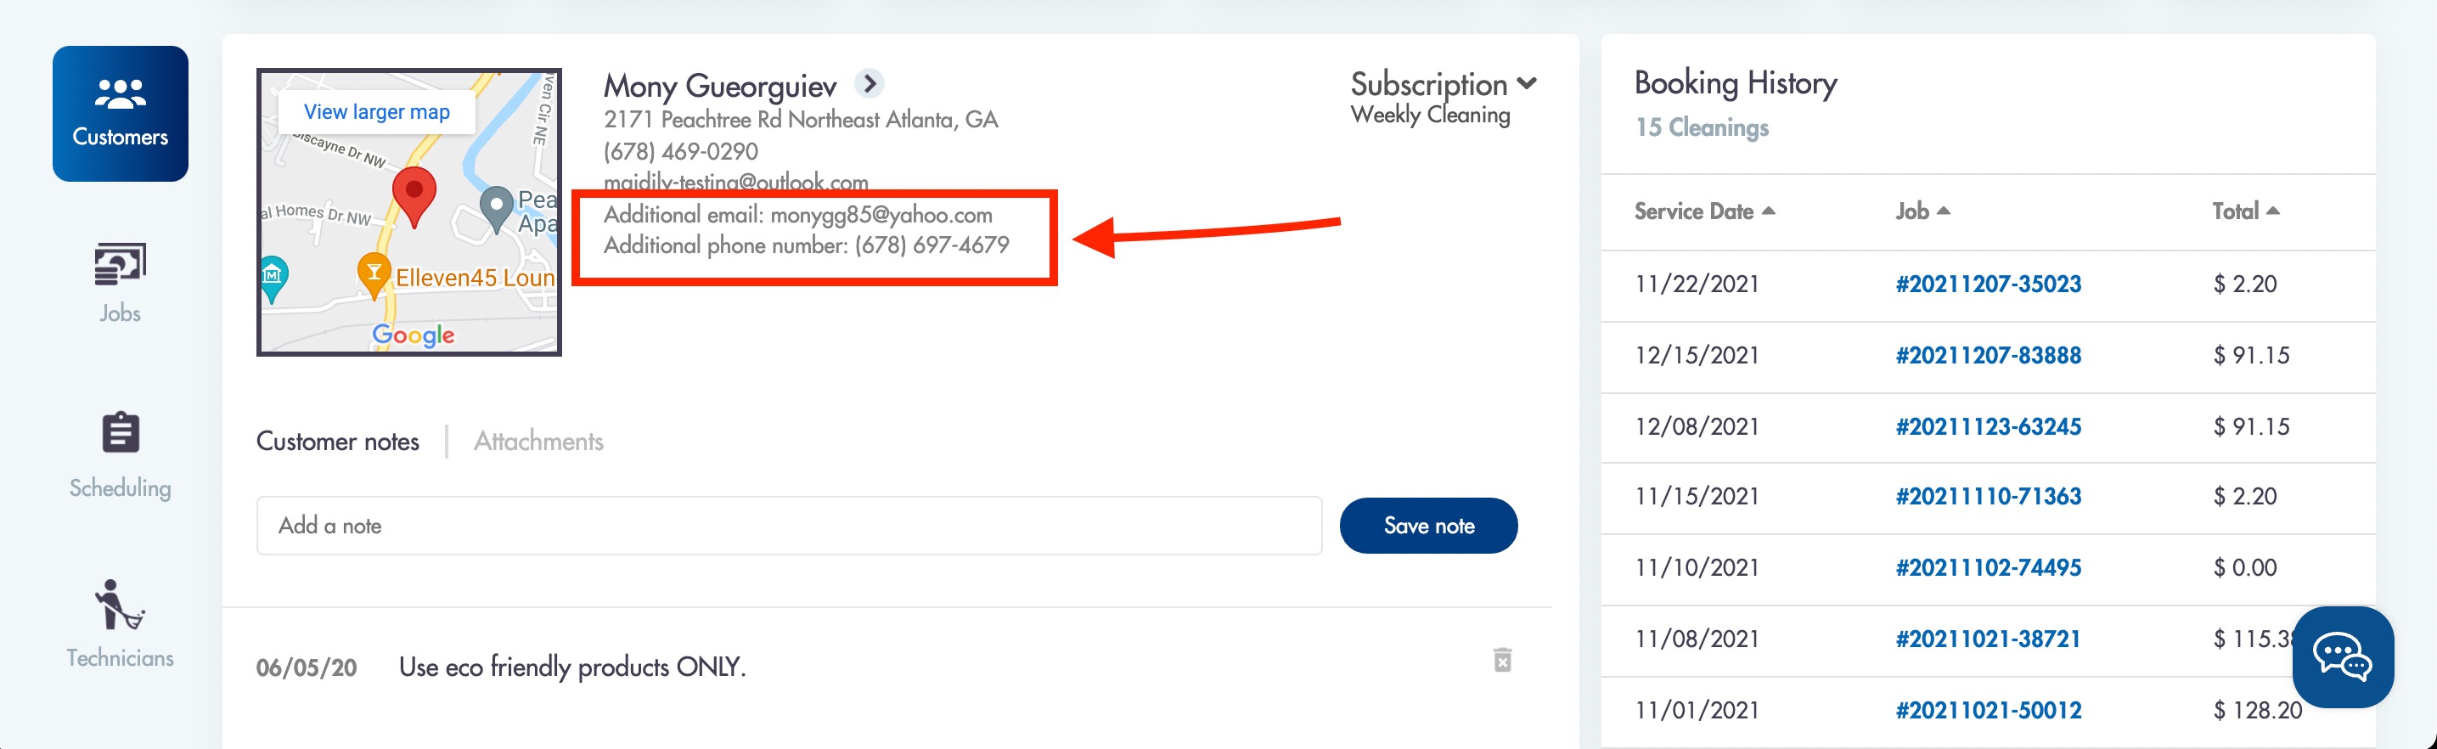Sort booking history by Total
The width and height of the screenshot is (2437, 749).
[2245, 211]
